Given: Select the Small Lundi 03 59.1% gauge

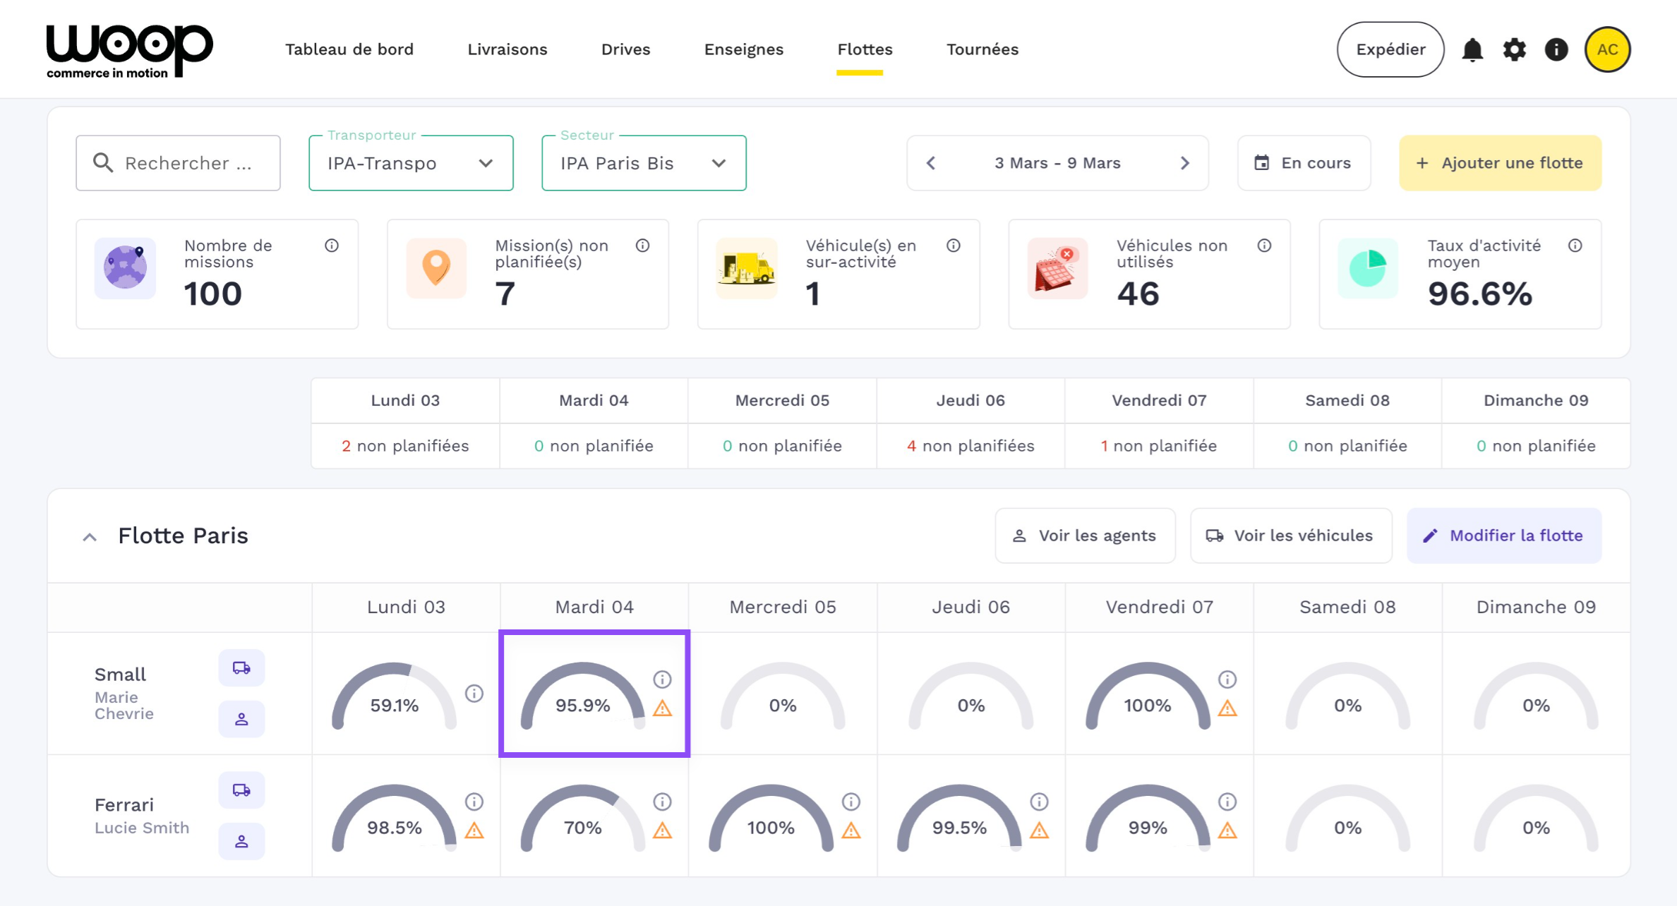Looking at the screenshot, I should (x=395, y=697).
